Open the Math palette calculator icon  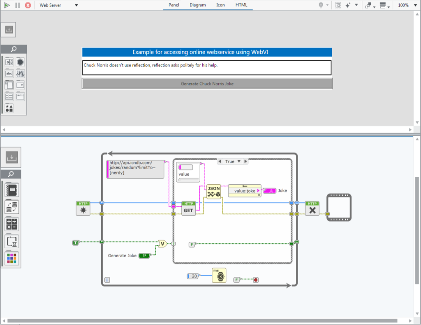(12, 224)
